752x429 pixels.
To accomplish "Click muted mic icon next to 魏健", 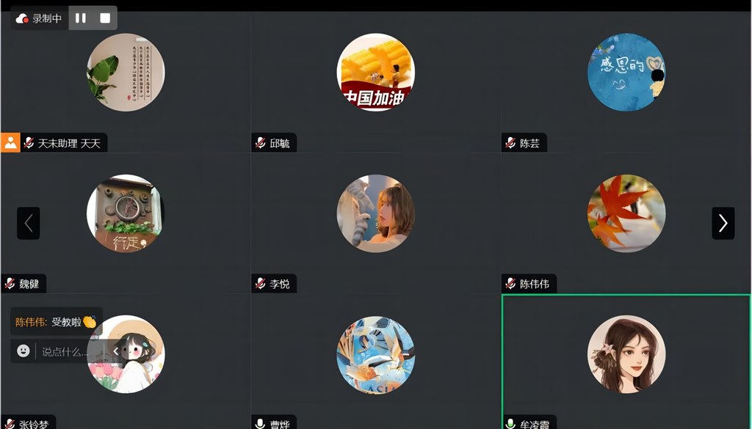I will point(10,284).
